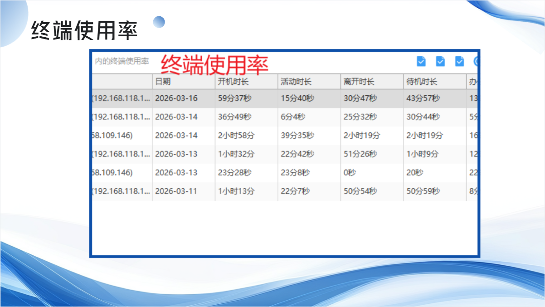545x307 pixels.
Task: Select the 2026-03-16 date cell
Action: click(176, 98)
